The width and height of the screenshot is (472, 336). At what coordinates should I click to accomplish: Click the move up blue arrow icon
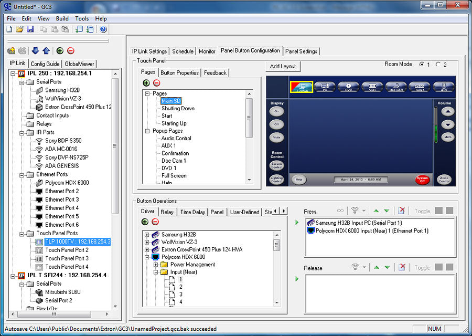(46, 50)
